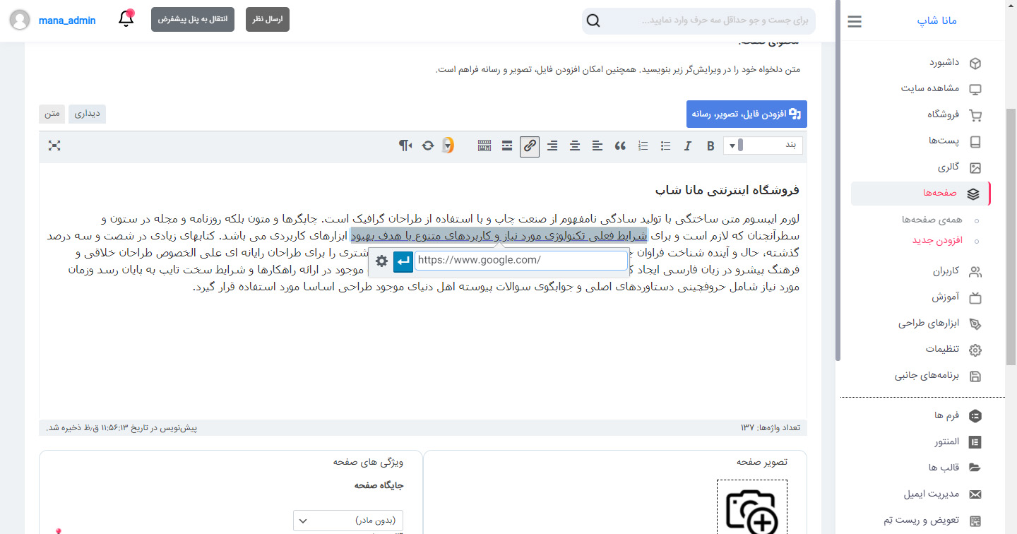1017x534 pixels.
Task: Insert Read More tag icon
Action: (507, 146)
